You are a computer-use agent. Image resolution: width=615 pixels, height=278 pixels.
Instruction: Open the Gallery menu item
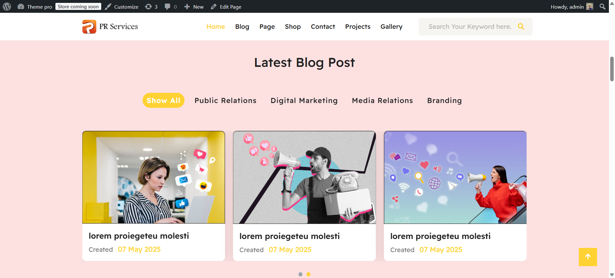(391, 27)
